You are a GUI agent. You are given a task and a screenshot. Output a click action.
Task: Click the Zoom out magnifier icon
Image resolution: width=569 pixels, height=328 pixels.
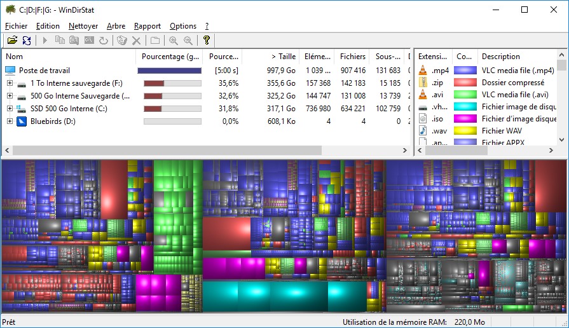[x=188, y=41]
